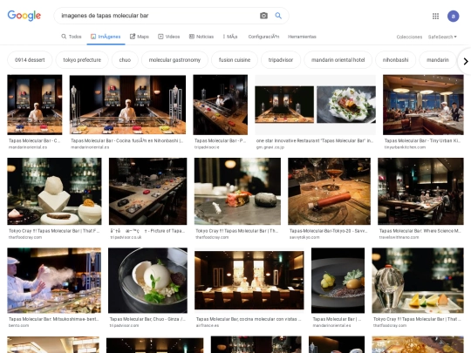Open Configuración settings menu

(263, 37)
